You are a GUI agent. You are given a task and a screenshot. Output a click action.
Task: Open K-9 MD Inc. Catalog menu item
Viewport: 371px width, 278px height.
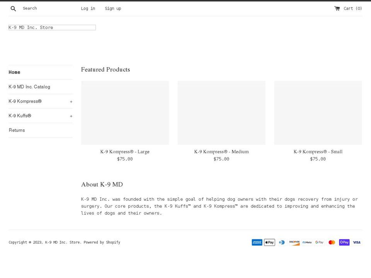[x=29, y=87]
